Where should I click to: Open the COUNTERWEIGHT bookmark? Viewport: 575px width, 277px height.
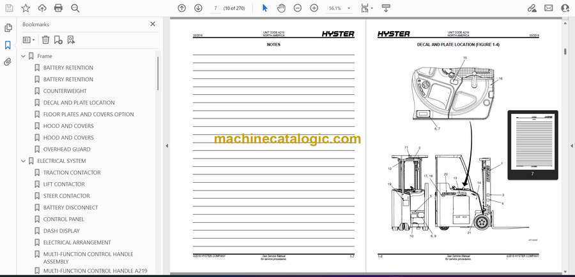[65, 91]
